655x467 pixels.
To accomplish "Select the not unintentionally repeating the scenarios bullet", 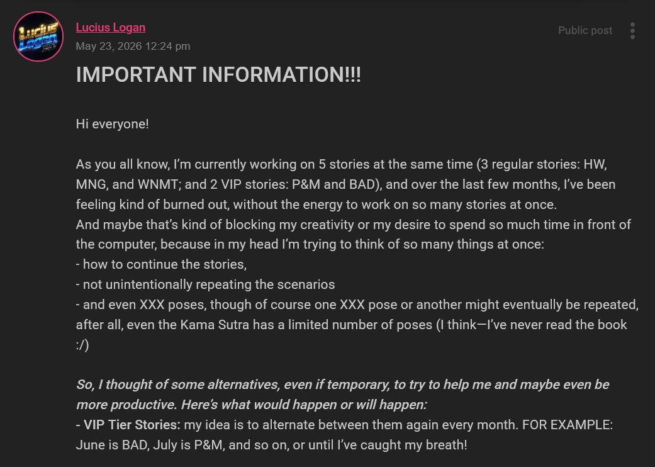I will 206,284.
